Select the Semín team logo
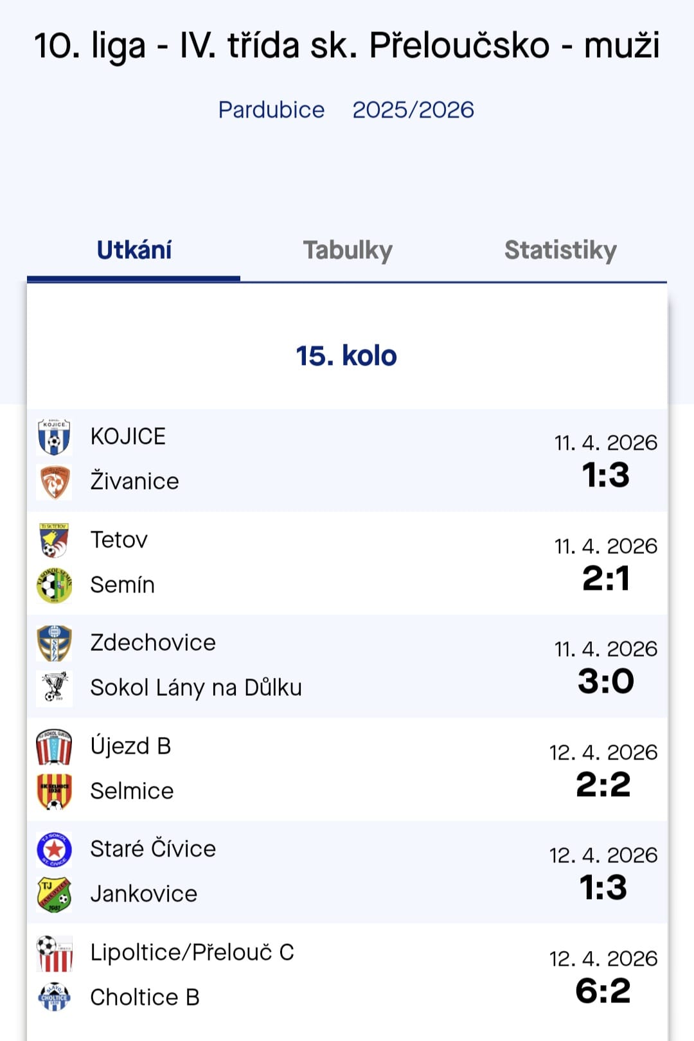This screenshot has height=1041, width=694. click(x=54, y=585)
